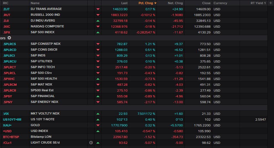
Task: Sort by the Pct. Chng column header
Action: coord(146,3)
